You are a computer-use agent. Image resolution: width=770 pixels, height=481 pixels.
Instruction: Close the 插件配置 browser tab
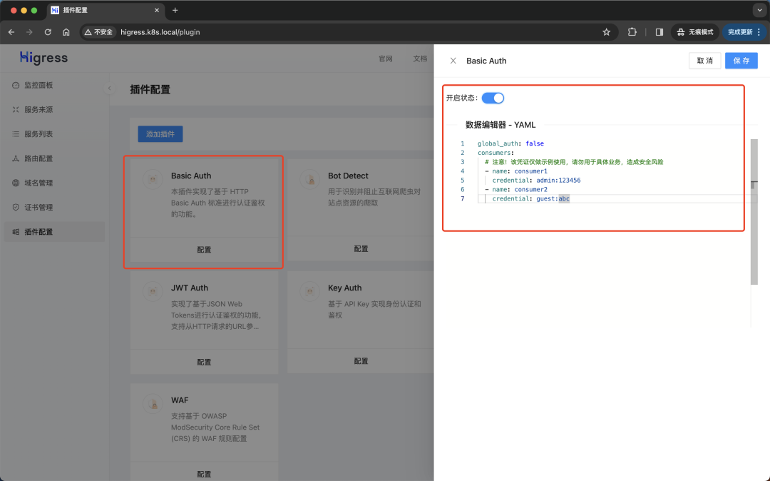(157, 10)
